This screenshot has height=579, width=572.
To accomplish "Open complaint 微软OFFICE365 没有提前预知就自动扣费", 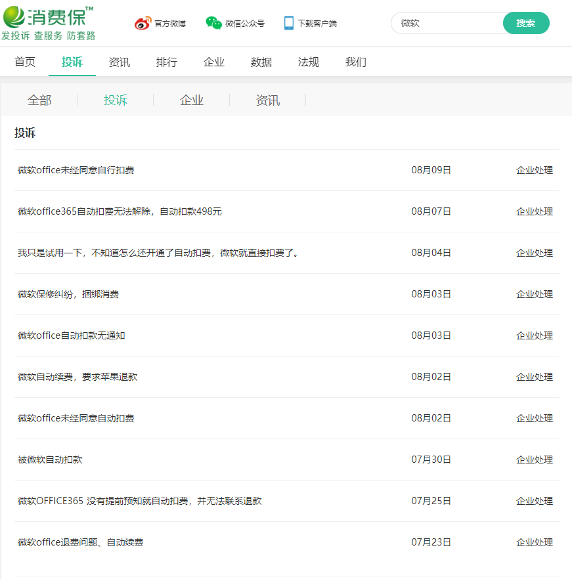I will pyautogui.click(x=140, y=501).
